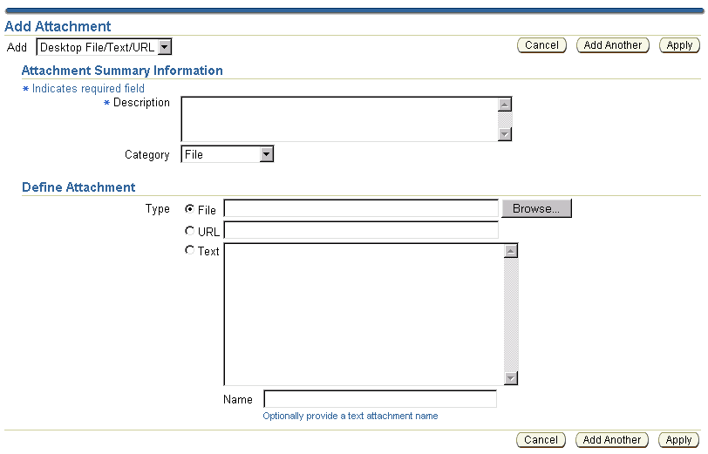The image size is (708, 454).
Task: Select the URL radio button
Action: coord(190,231)
